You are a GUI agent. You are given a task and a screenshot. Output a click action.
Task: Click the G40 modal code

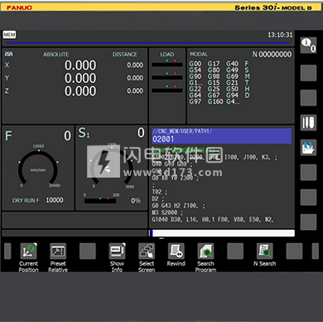click(x=232, y=64)
